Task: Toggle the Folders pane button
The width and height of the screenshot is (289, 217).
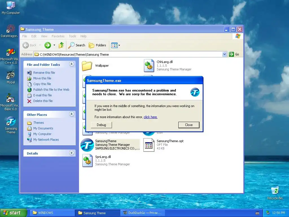Action: pyautogui.click(x=97, y=45)
